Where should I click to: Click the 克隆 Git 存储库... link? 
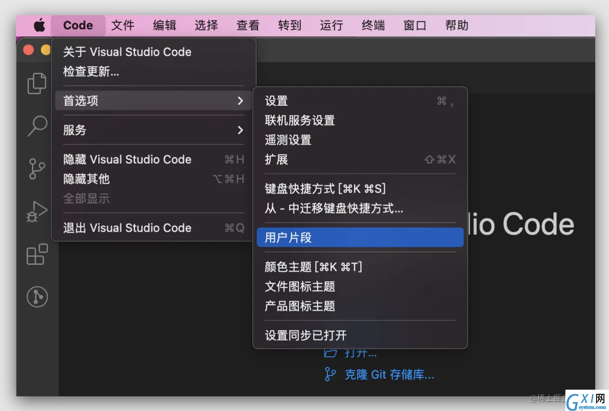(x=389, y=375)
